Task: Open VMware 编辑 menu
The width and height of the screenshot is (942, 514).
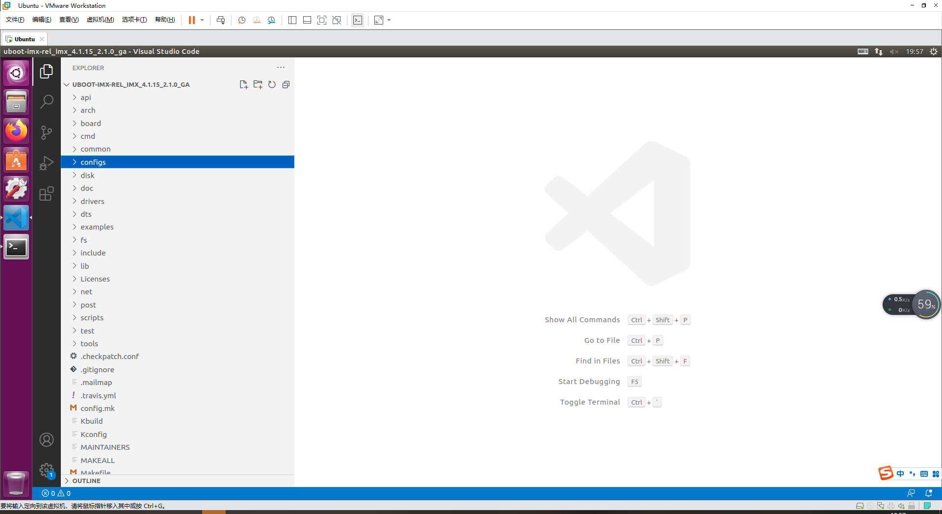Action: 42,20
